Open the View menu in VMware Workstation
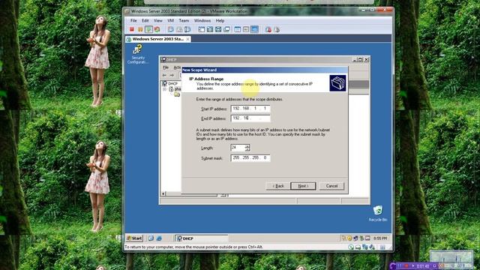The width and height of the screenshot is (480, 270). (158, 20)
